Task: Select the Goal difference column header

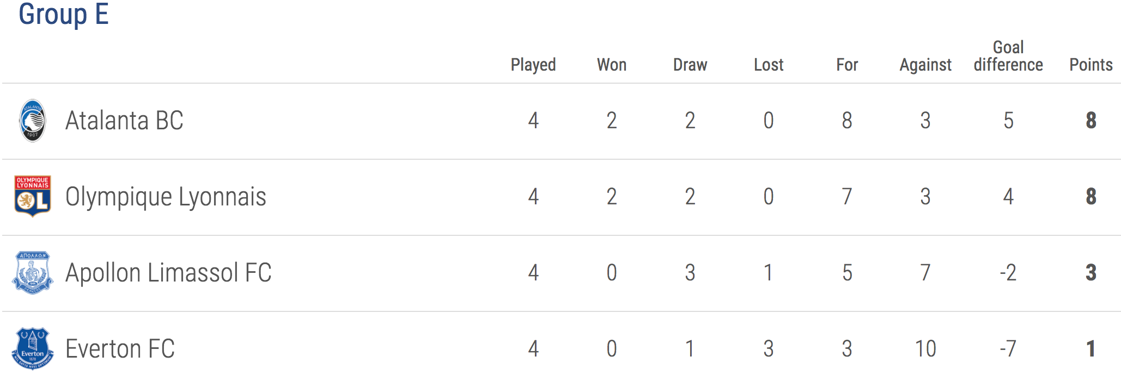Action: tap(1008, 56)
